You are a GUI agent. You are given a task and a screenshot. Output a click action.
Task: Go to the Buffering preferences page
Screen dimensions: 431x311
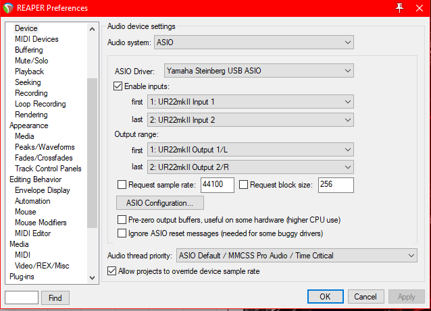pos(29,50)
